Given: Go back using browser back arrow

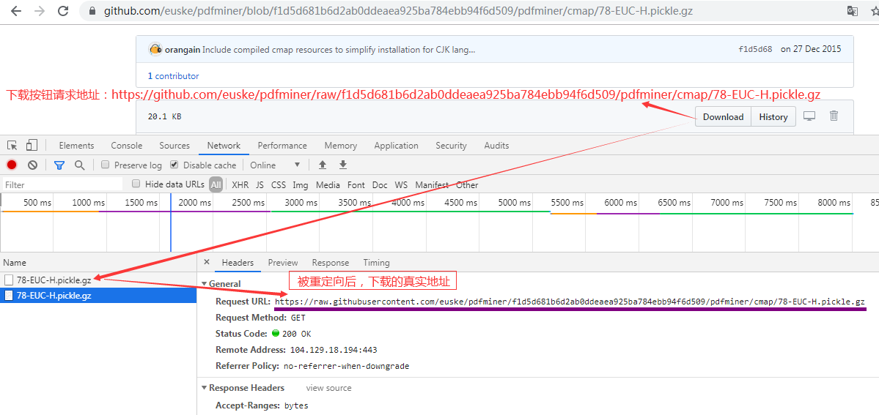Looking at the screenshot, I should pyautogui.click(x=15, y=11).
